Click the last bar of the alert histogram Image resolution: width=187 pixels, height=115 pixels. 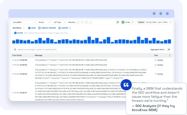click(x=169, y=41)
